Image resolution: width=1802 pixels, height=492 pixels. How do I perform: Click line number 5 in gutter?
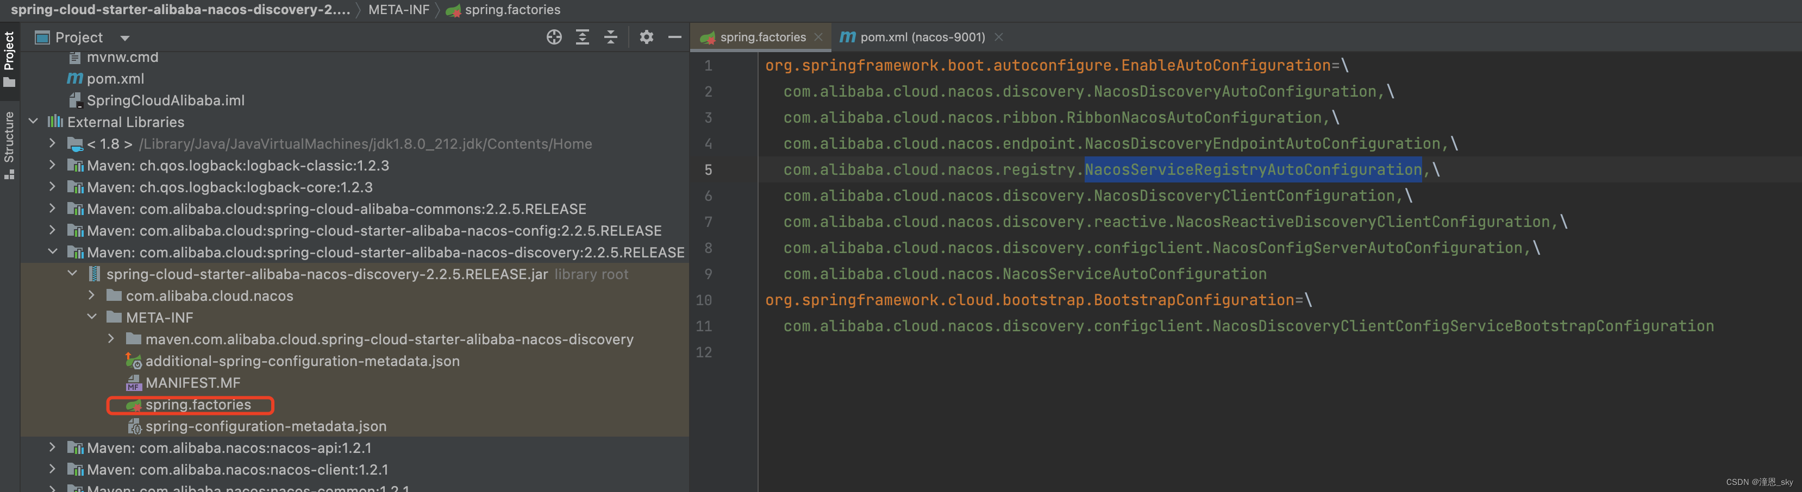[708, 170]
